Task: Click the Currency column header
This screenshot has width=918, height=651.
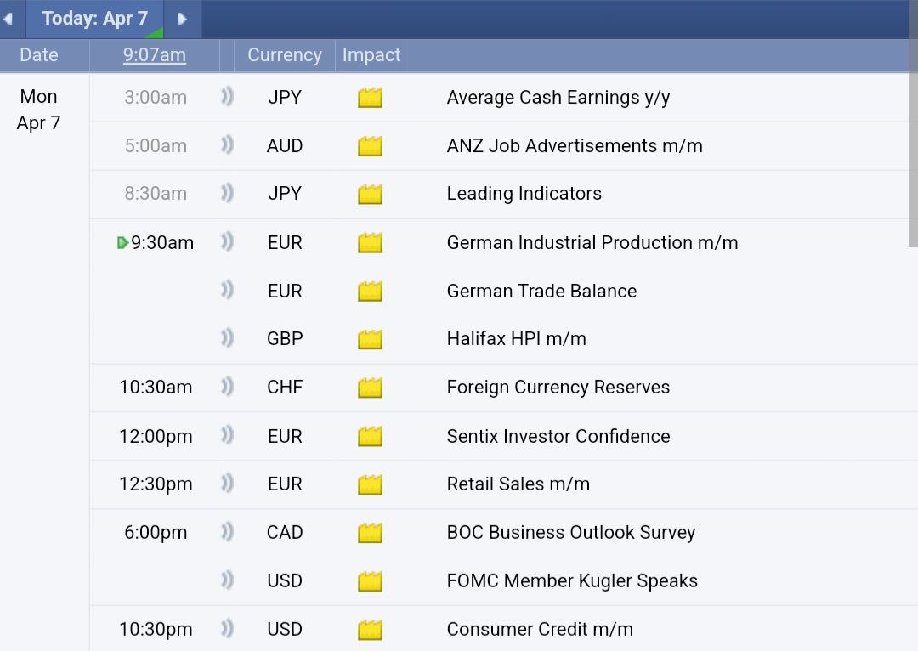Action: 285,55
